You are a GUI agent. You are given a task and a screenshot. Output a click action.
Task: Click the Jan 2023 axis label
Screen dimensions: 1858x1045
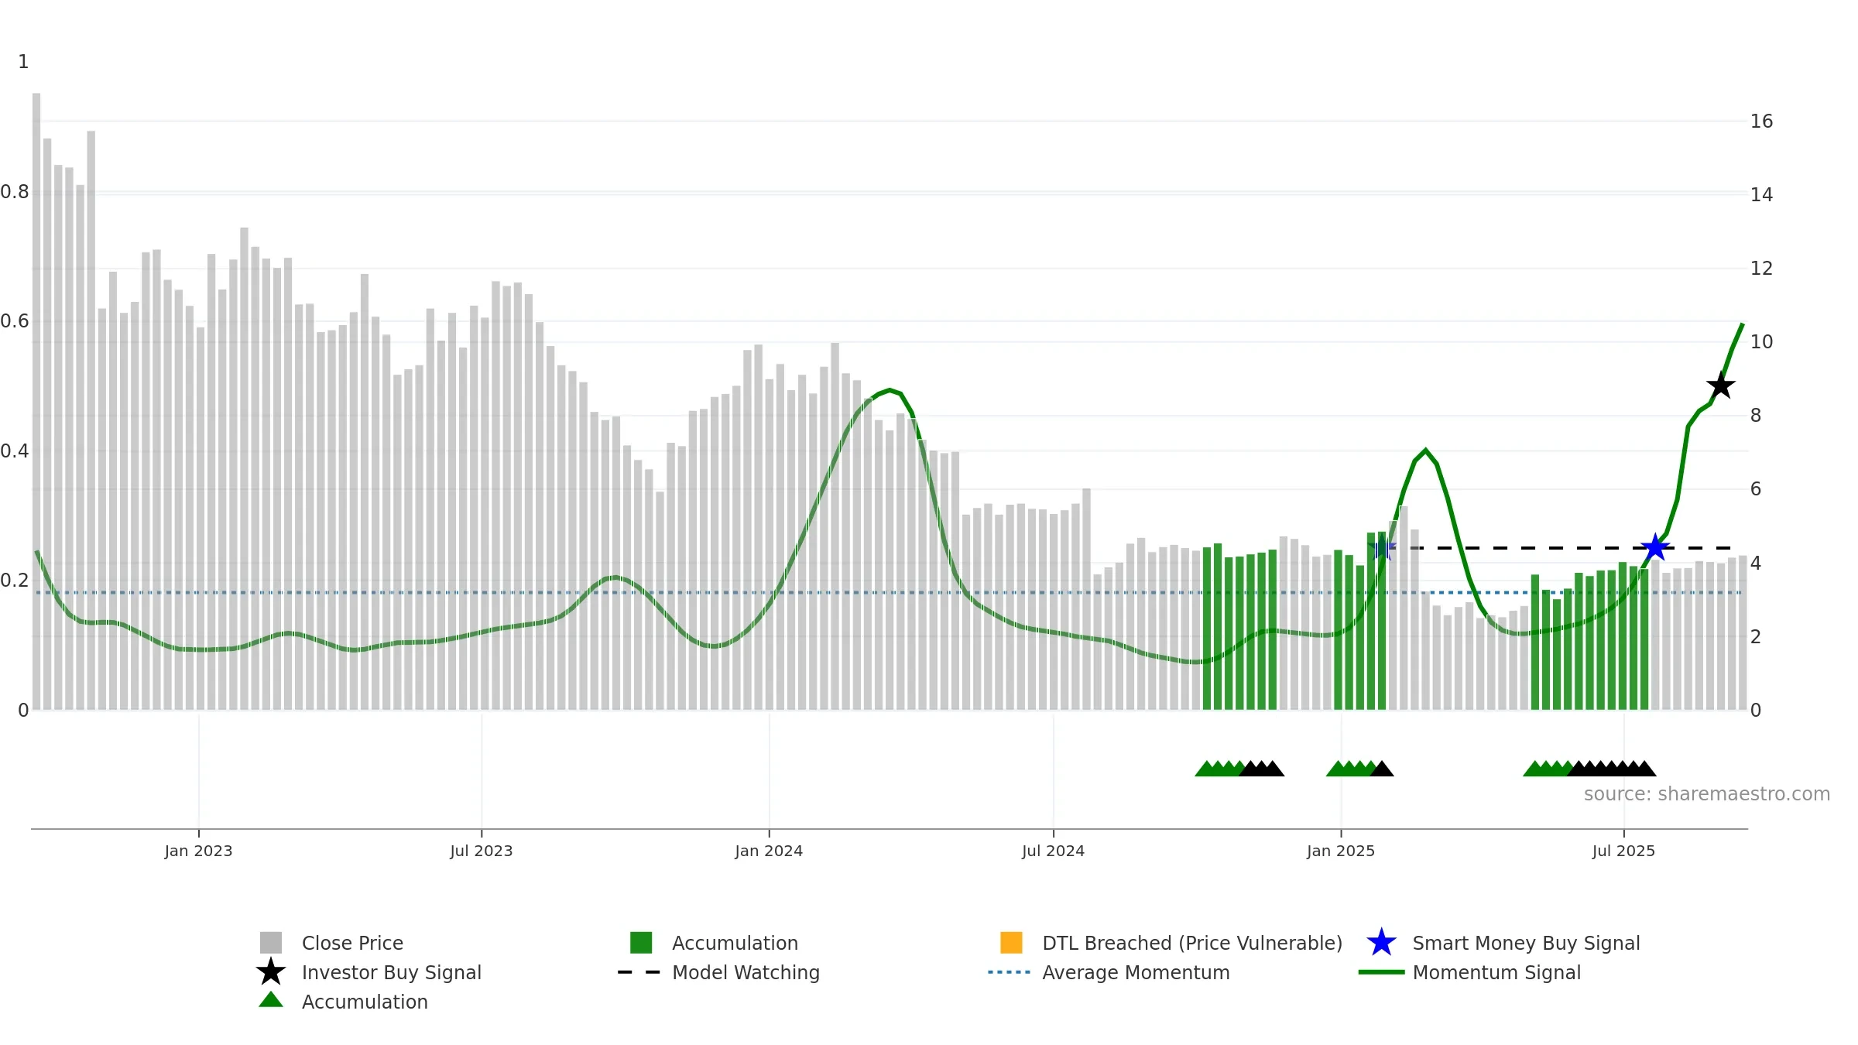[198, 851]
